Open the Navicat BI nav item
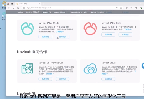 [47, 12]
